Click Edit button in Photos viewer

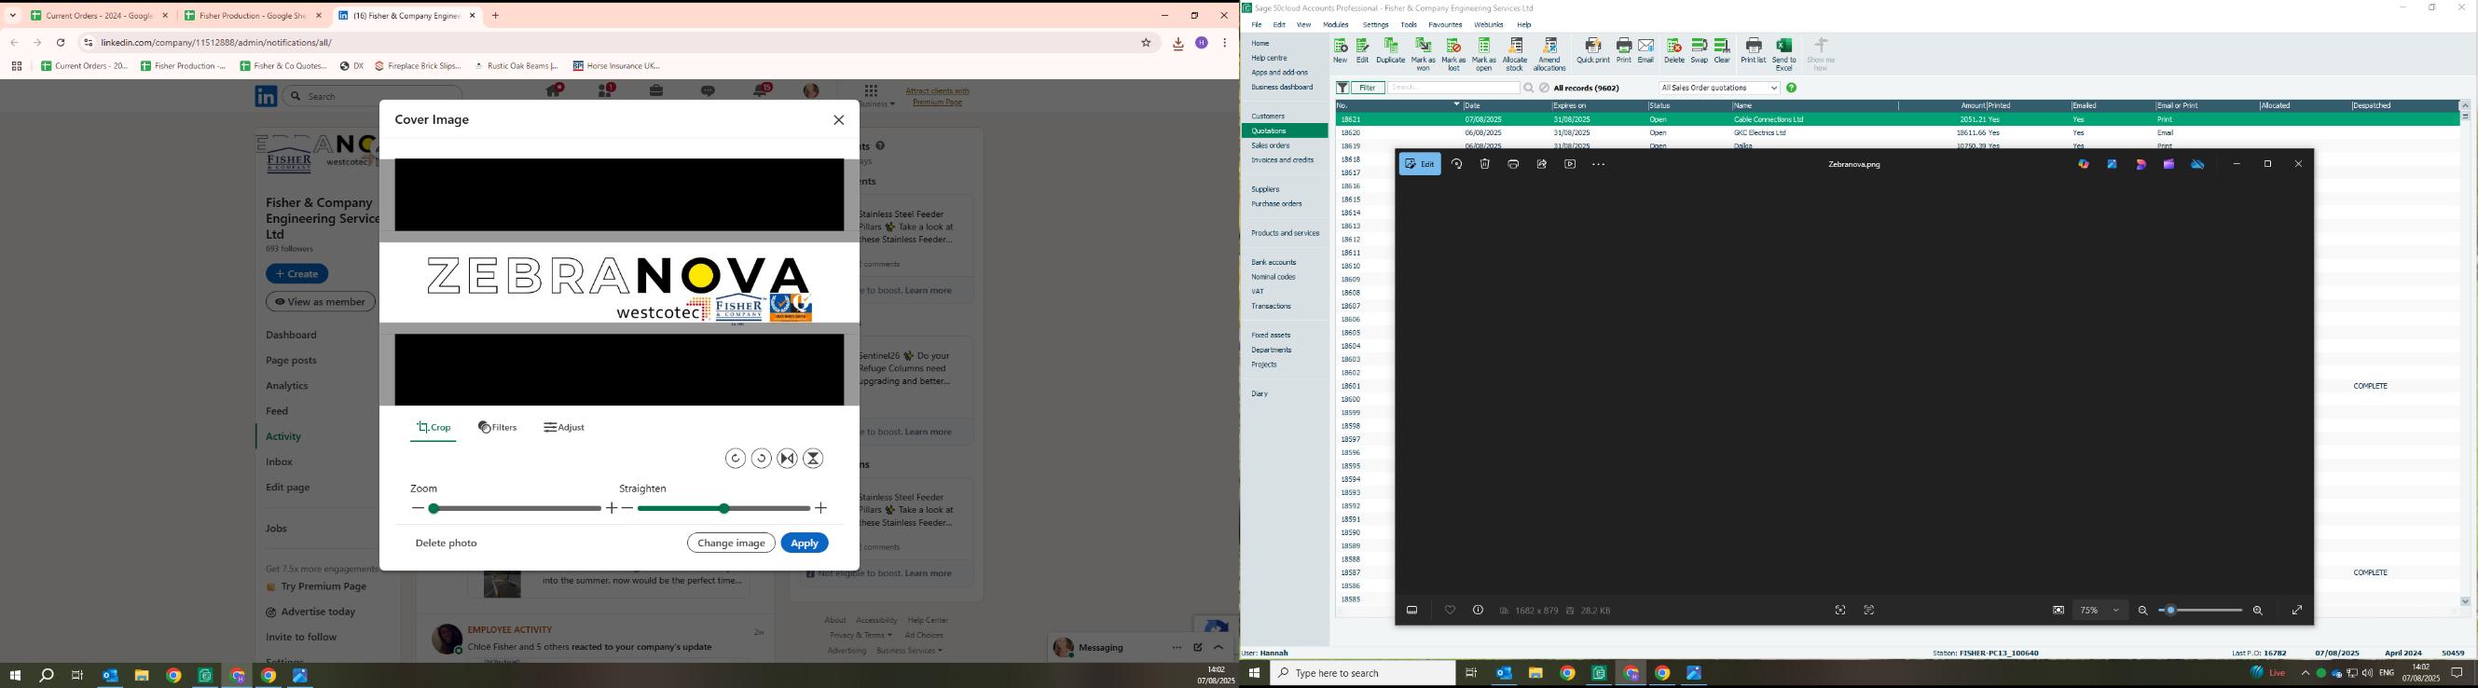tap(1420, 165)
